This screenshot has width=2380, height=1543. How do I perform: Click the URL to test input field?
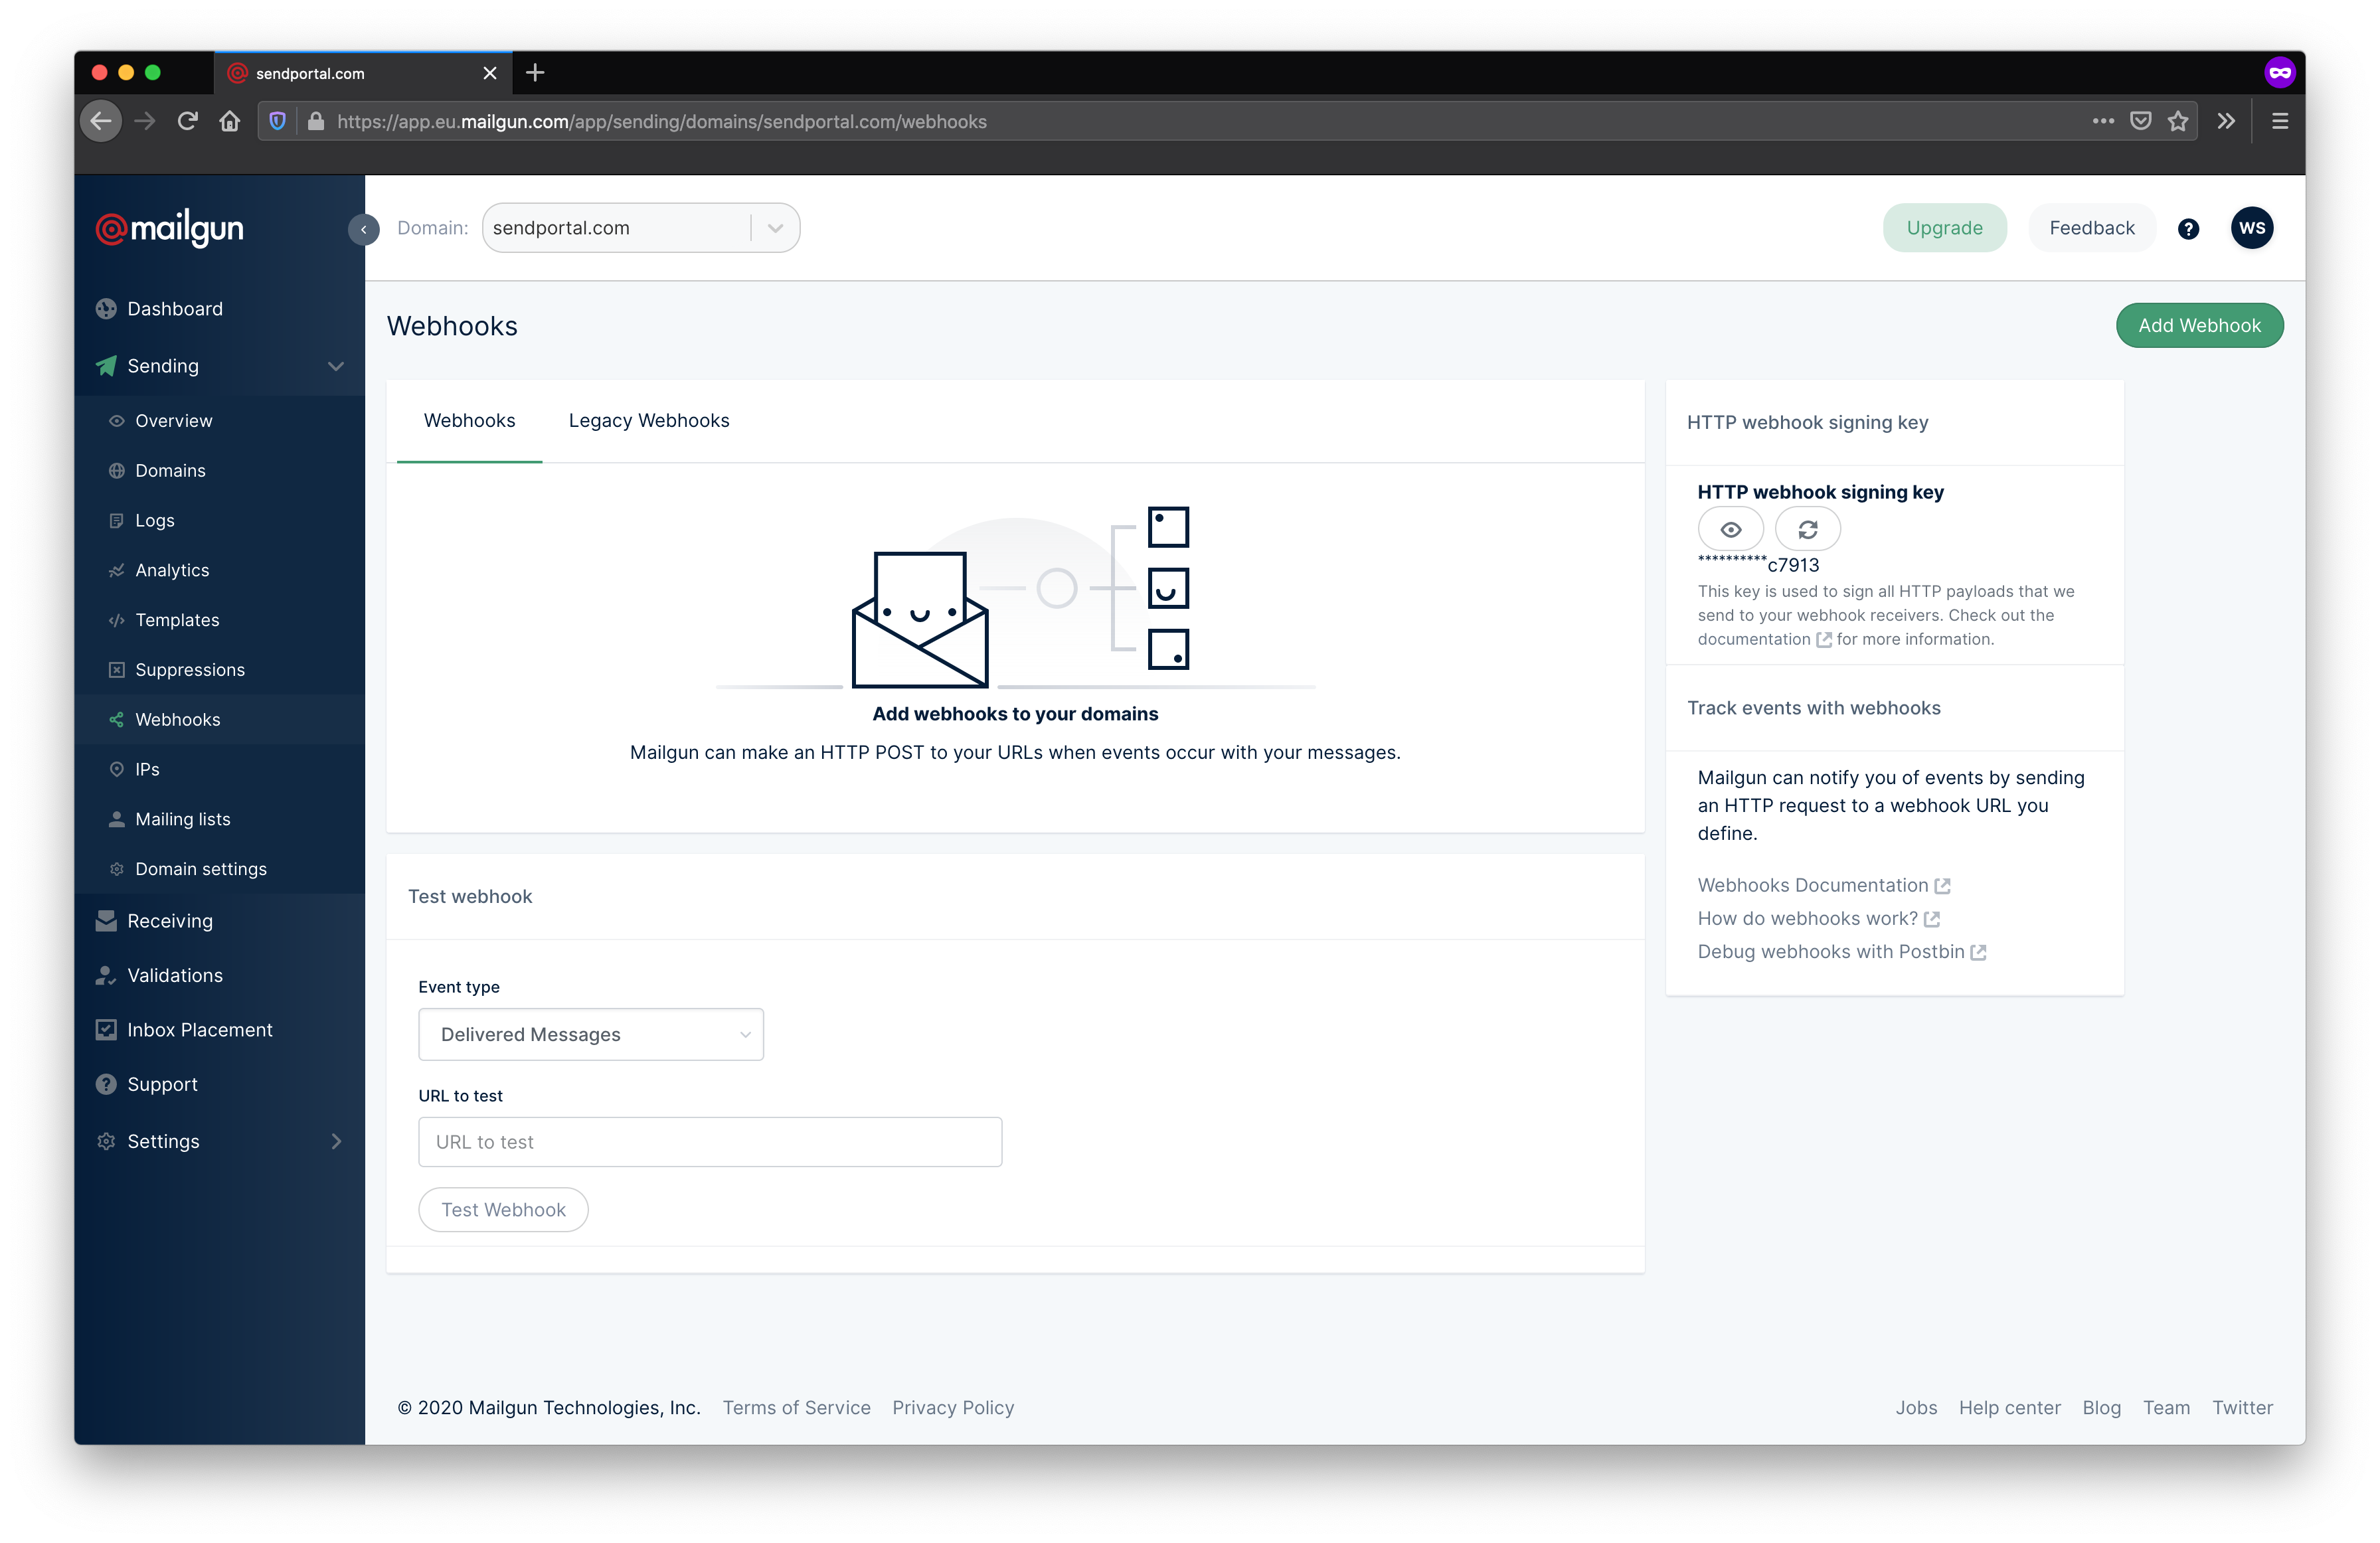tap(708, 1139)
